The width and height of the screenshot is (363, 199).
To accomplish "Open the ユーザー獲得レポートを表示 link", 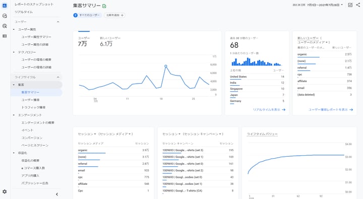I will click(x=331, y=110).
